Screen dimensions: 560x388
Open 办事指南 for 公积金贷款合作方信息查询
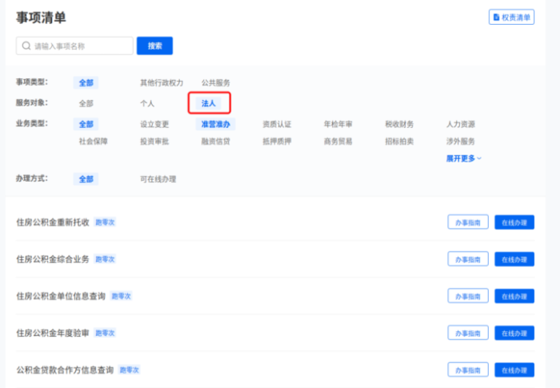coord(468,370)
